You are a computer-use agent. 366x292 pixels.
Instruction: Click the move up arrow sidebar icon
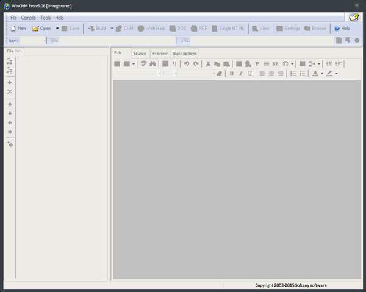[10, 104]
